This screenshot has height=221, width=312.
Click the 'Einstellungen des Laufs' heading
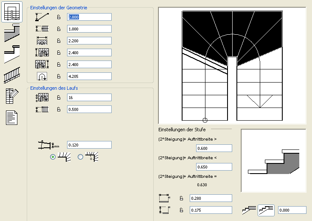[54, 88]
